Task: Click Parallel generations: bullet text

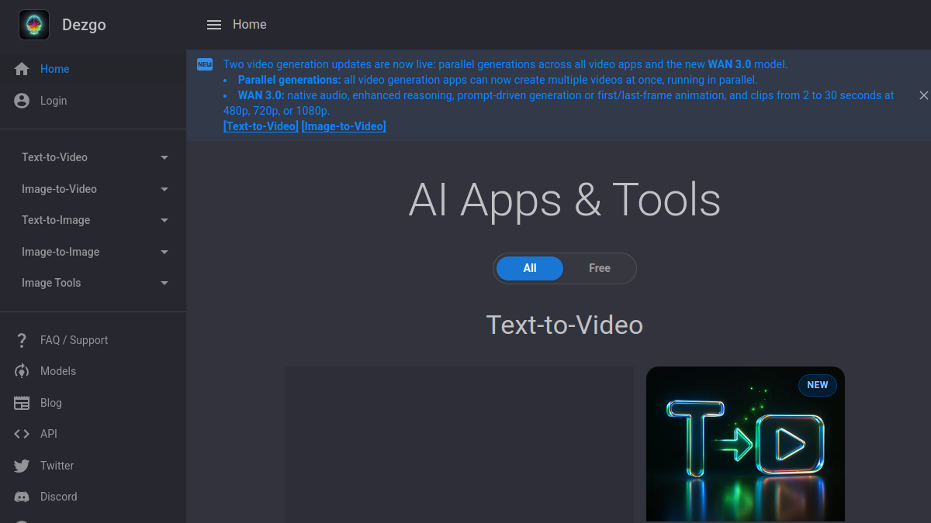Action: click(289, 80)
